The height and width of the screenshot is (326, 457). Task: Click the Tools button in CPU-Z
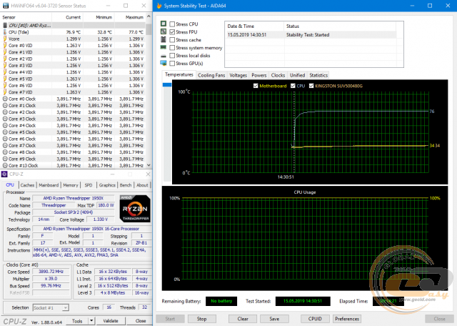click(x=77, y=321)
